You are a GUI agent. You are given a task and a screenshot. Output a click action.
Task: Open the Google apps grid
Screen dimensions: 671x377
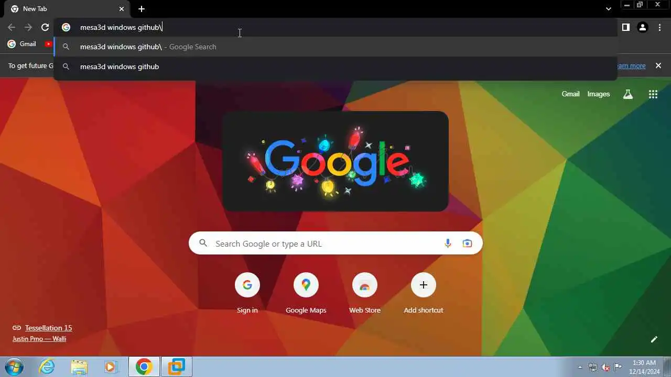point(653,94)
